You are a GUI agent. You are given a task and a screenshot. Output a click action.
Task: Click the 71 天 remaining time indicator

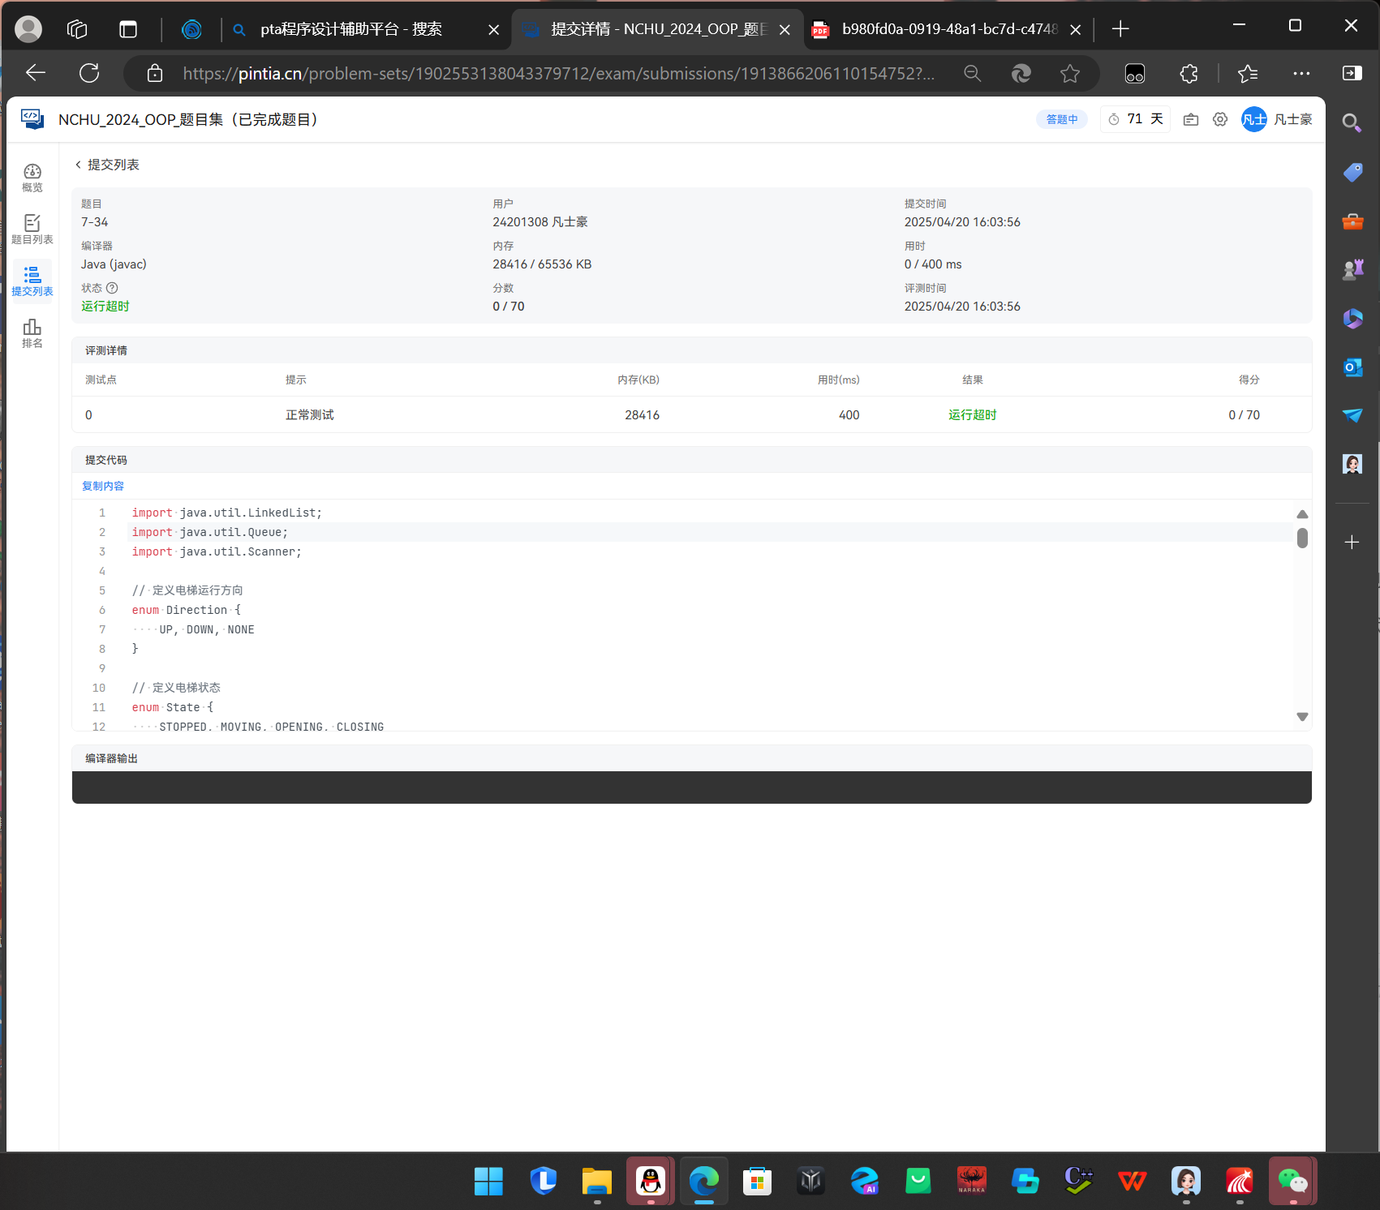pyautogui.click(x=1136, y=119)
